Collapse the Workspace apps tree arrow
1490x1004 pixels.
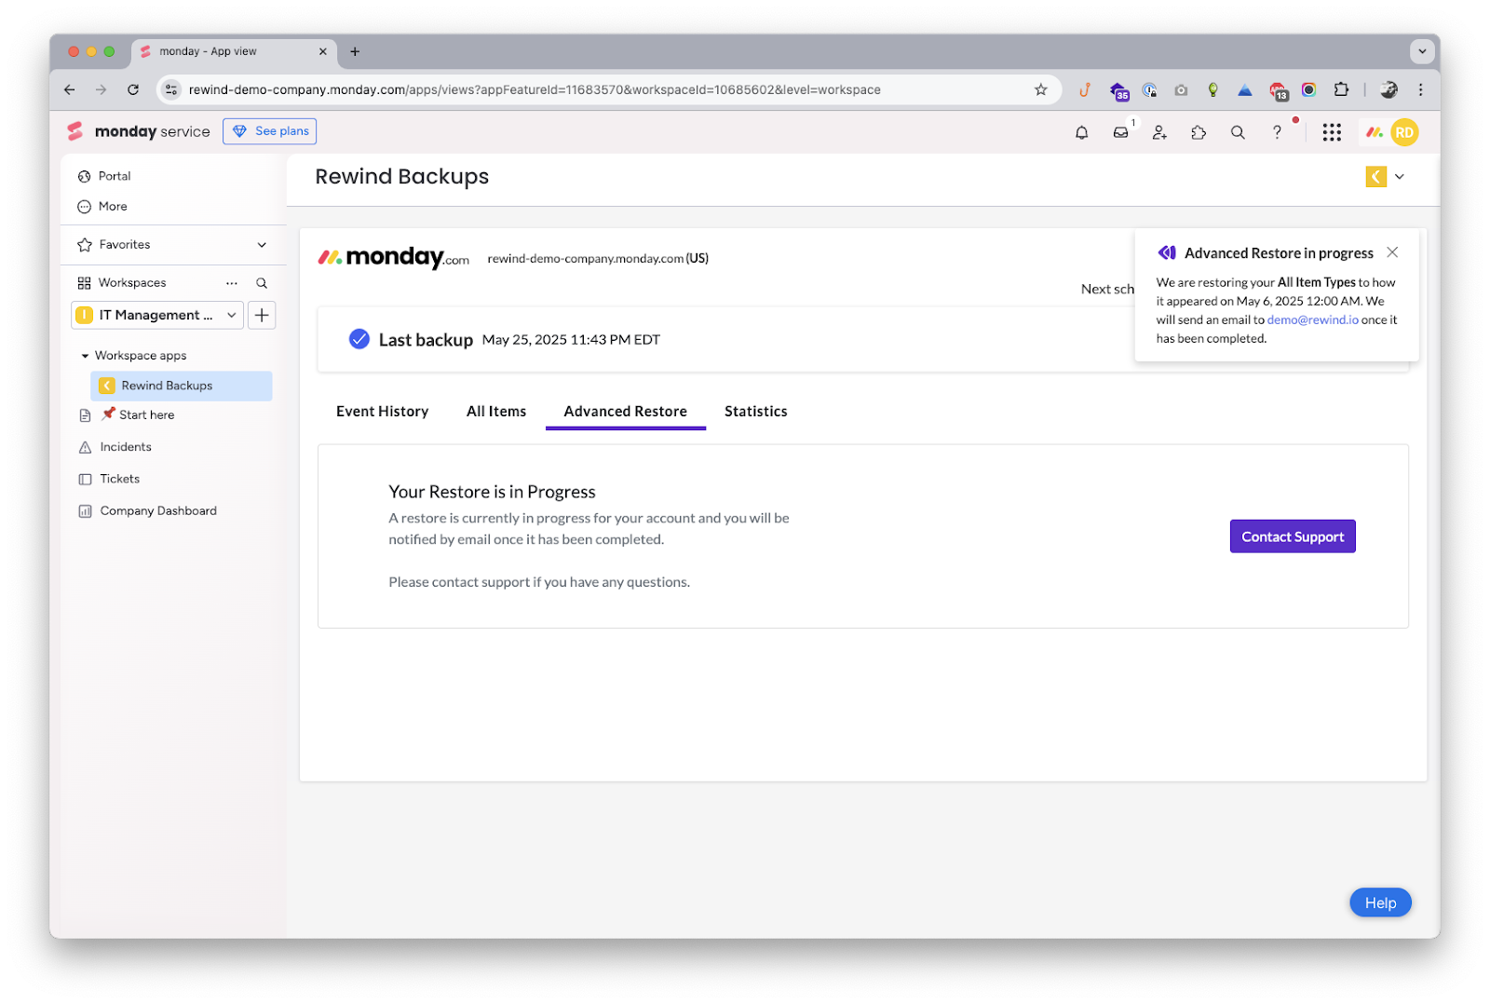point(85,356)
